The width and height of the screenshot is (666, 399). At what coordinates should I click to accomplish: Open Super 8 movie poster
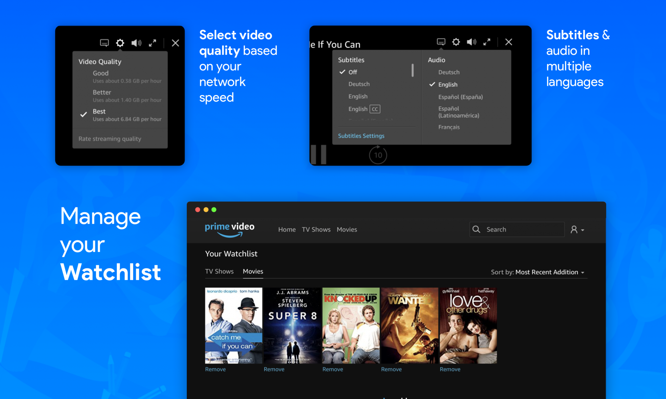tap(292, 326)
